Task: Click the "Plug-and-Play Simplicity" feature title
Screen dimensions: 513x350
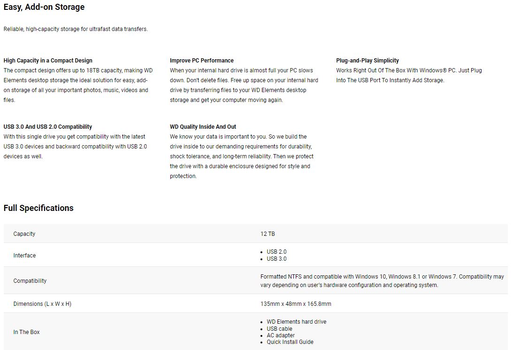Action: (368, 61)
